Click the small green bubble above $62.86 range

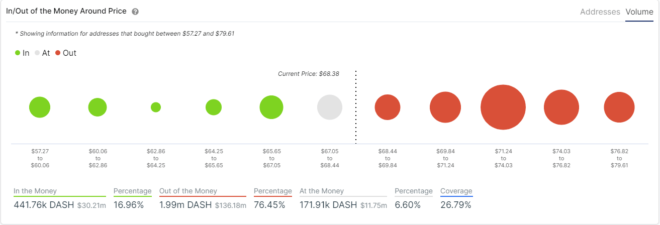(156, 107)
